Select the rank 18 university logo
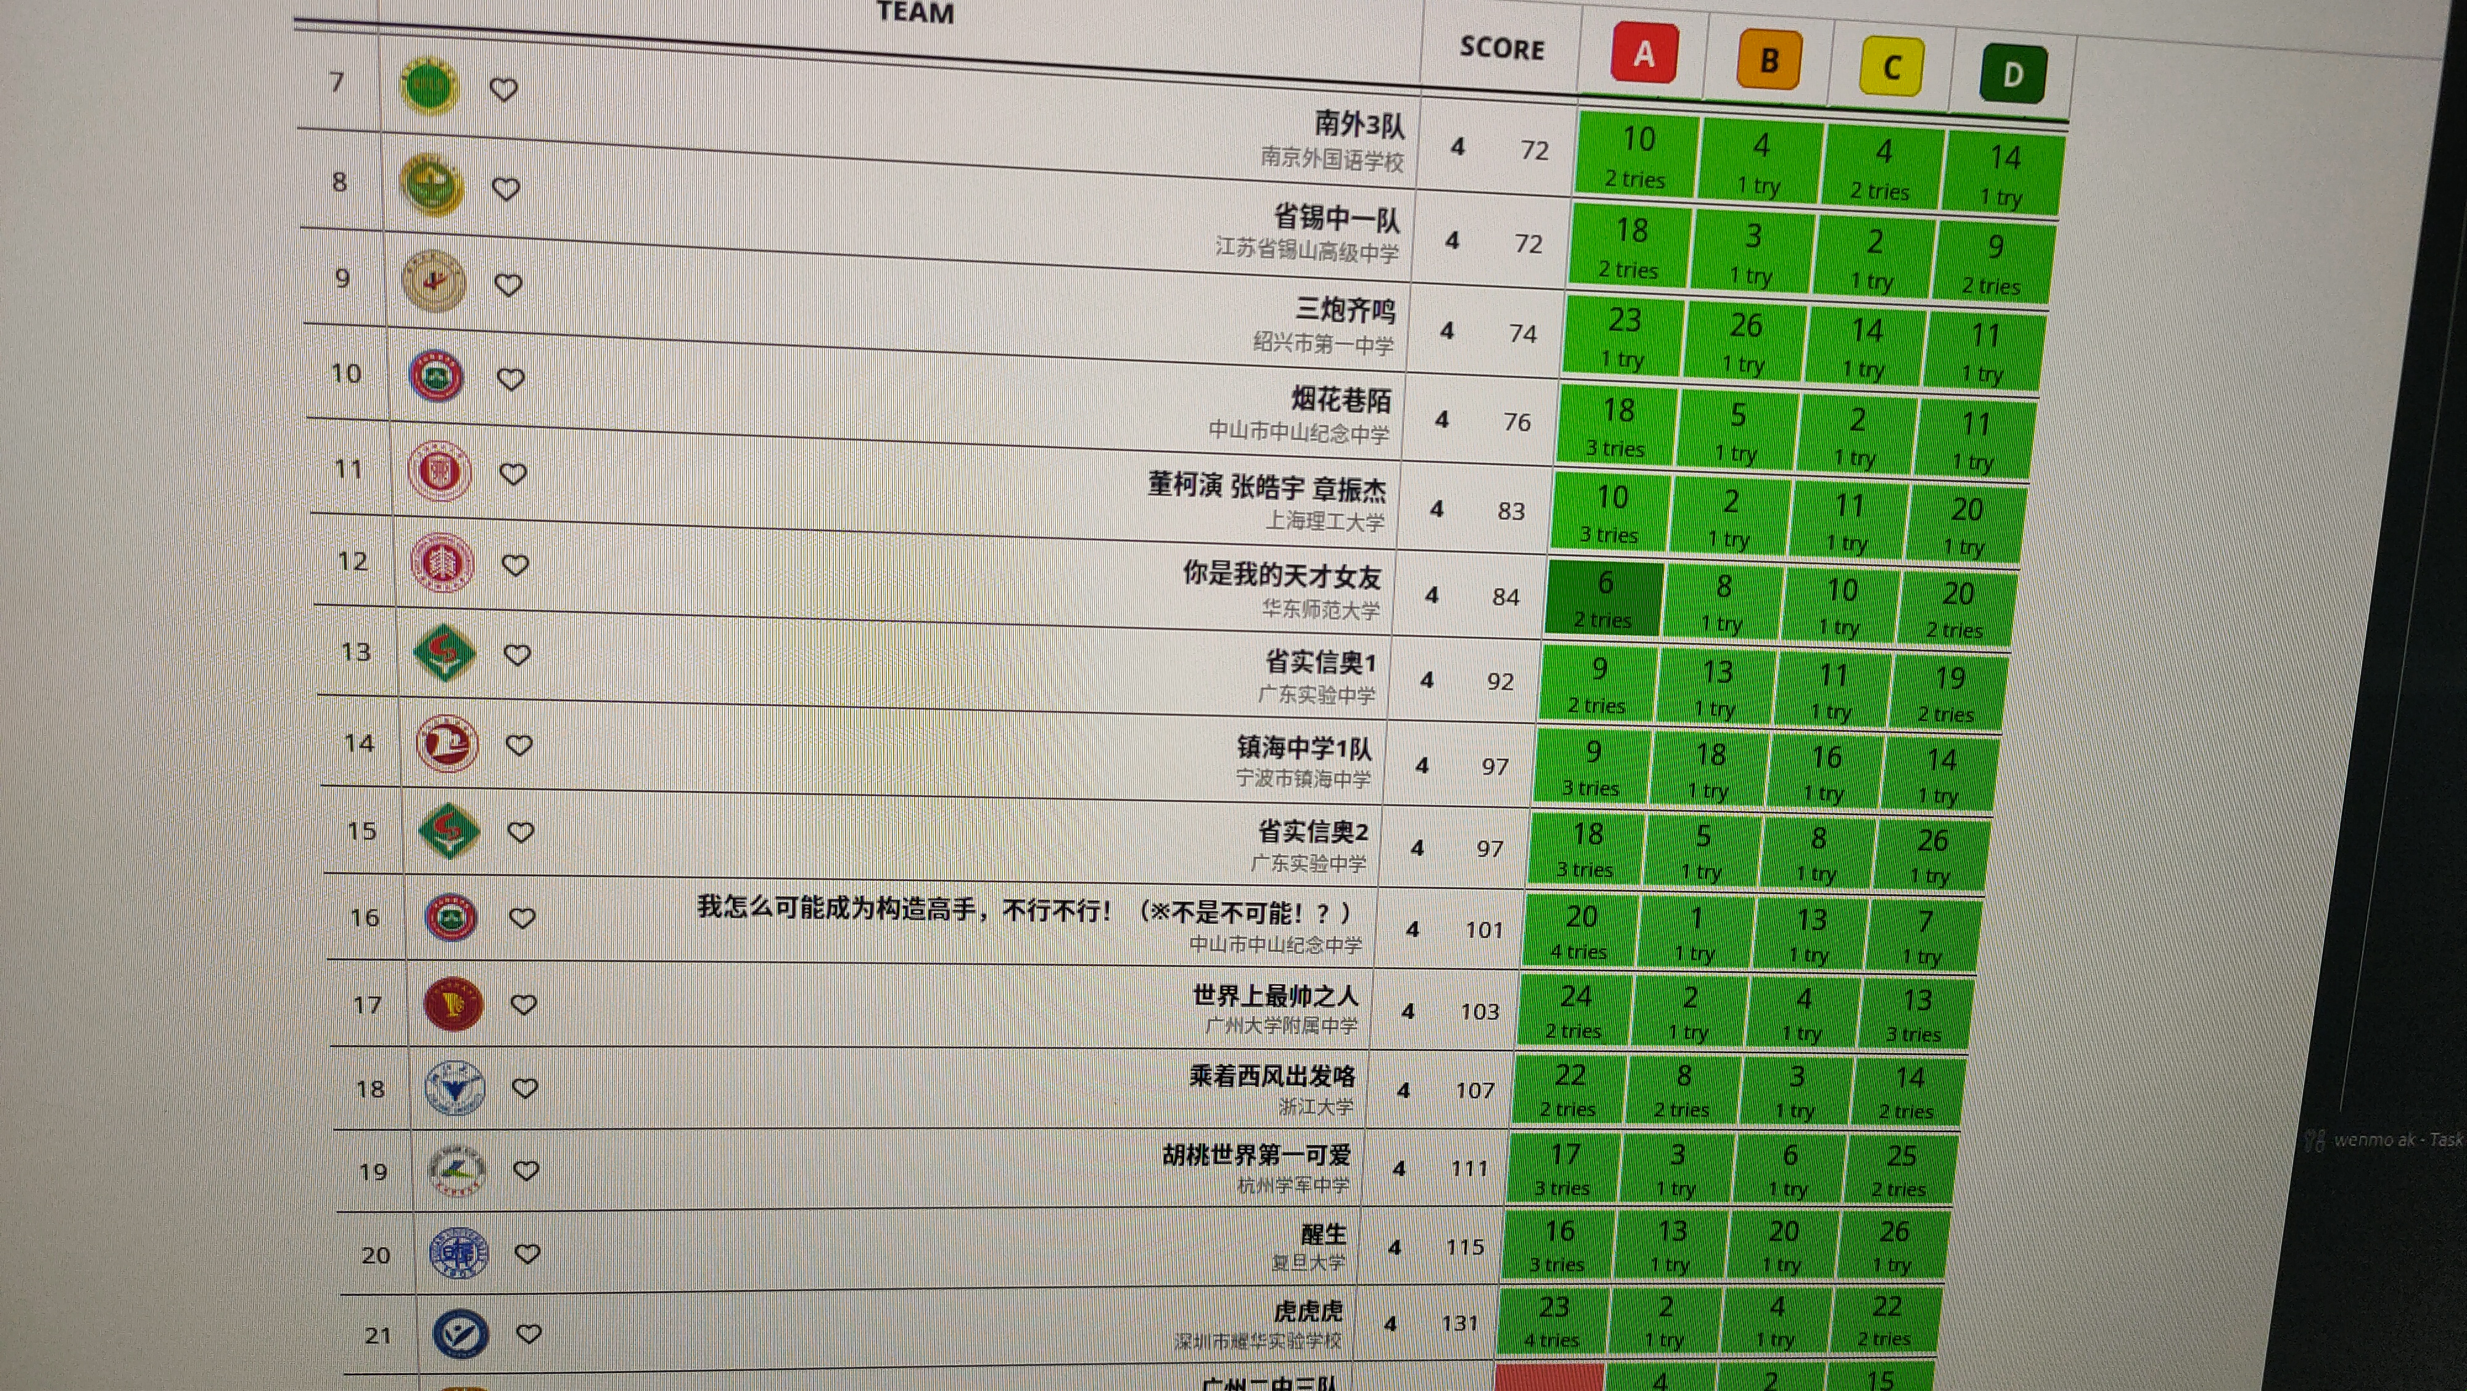Viewport: 2467px width, 1391px height. pyautogui.click(x=455, y=1088)
